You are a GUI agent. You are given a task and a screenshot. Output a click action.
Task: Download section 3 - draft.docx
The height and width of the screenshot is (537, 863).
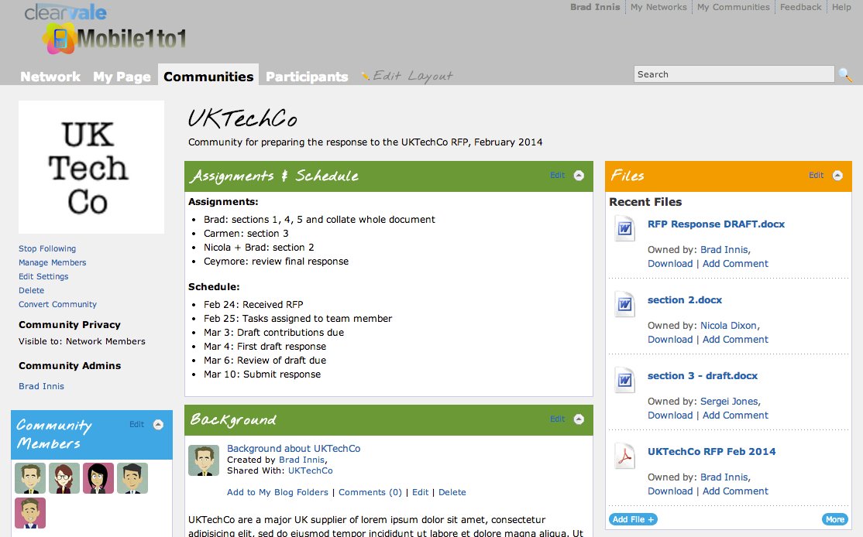pos(670,416)
